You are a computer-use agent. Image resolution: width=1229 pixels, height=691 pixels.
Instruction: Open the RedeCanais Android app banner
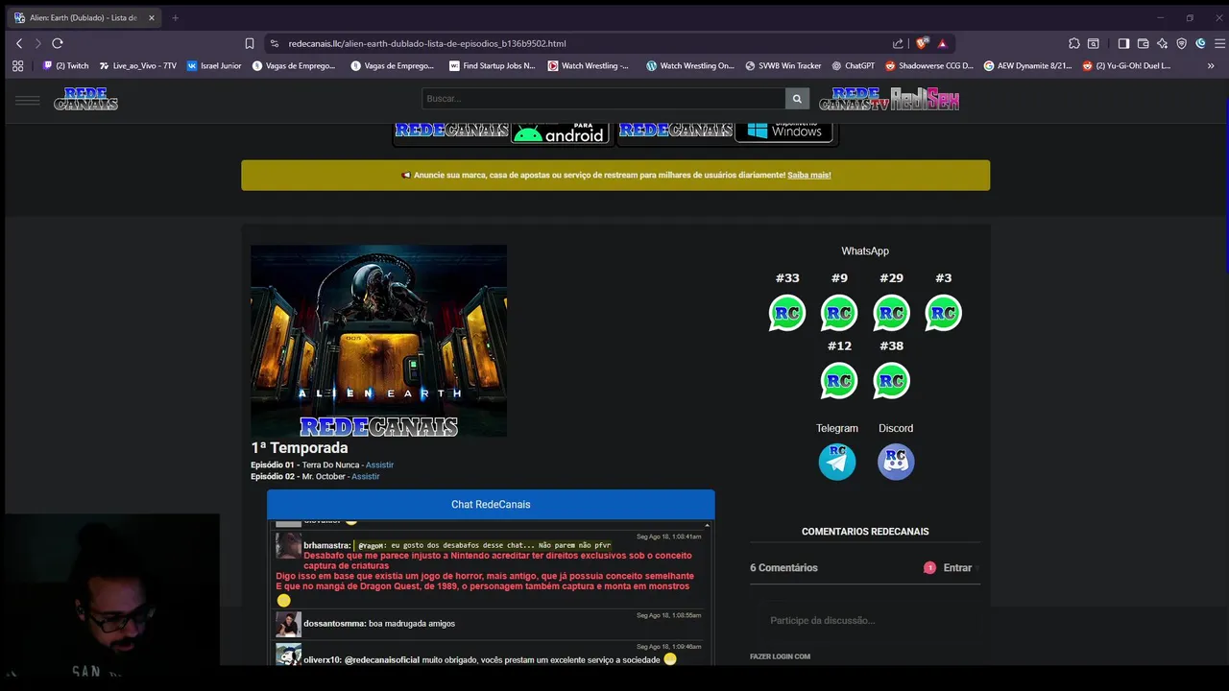pos(502,133)
